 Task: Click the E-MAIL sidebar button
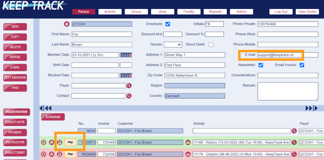15,68
